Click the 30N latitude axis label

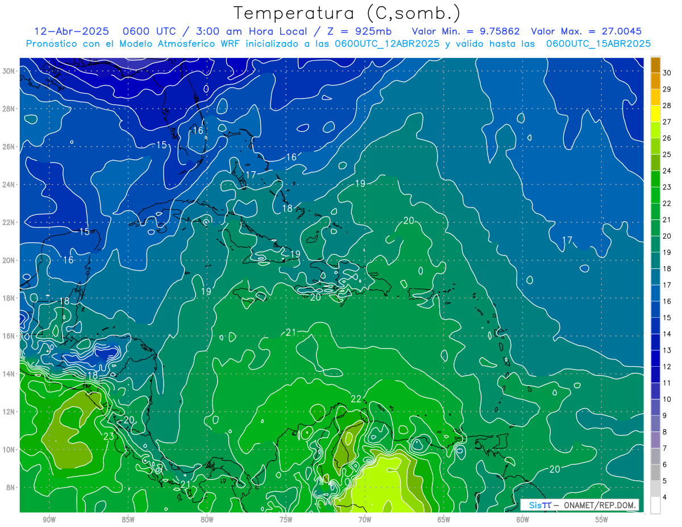[9, 71]
